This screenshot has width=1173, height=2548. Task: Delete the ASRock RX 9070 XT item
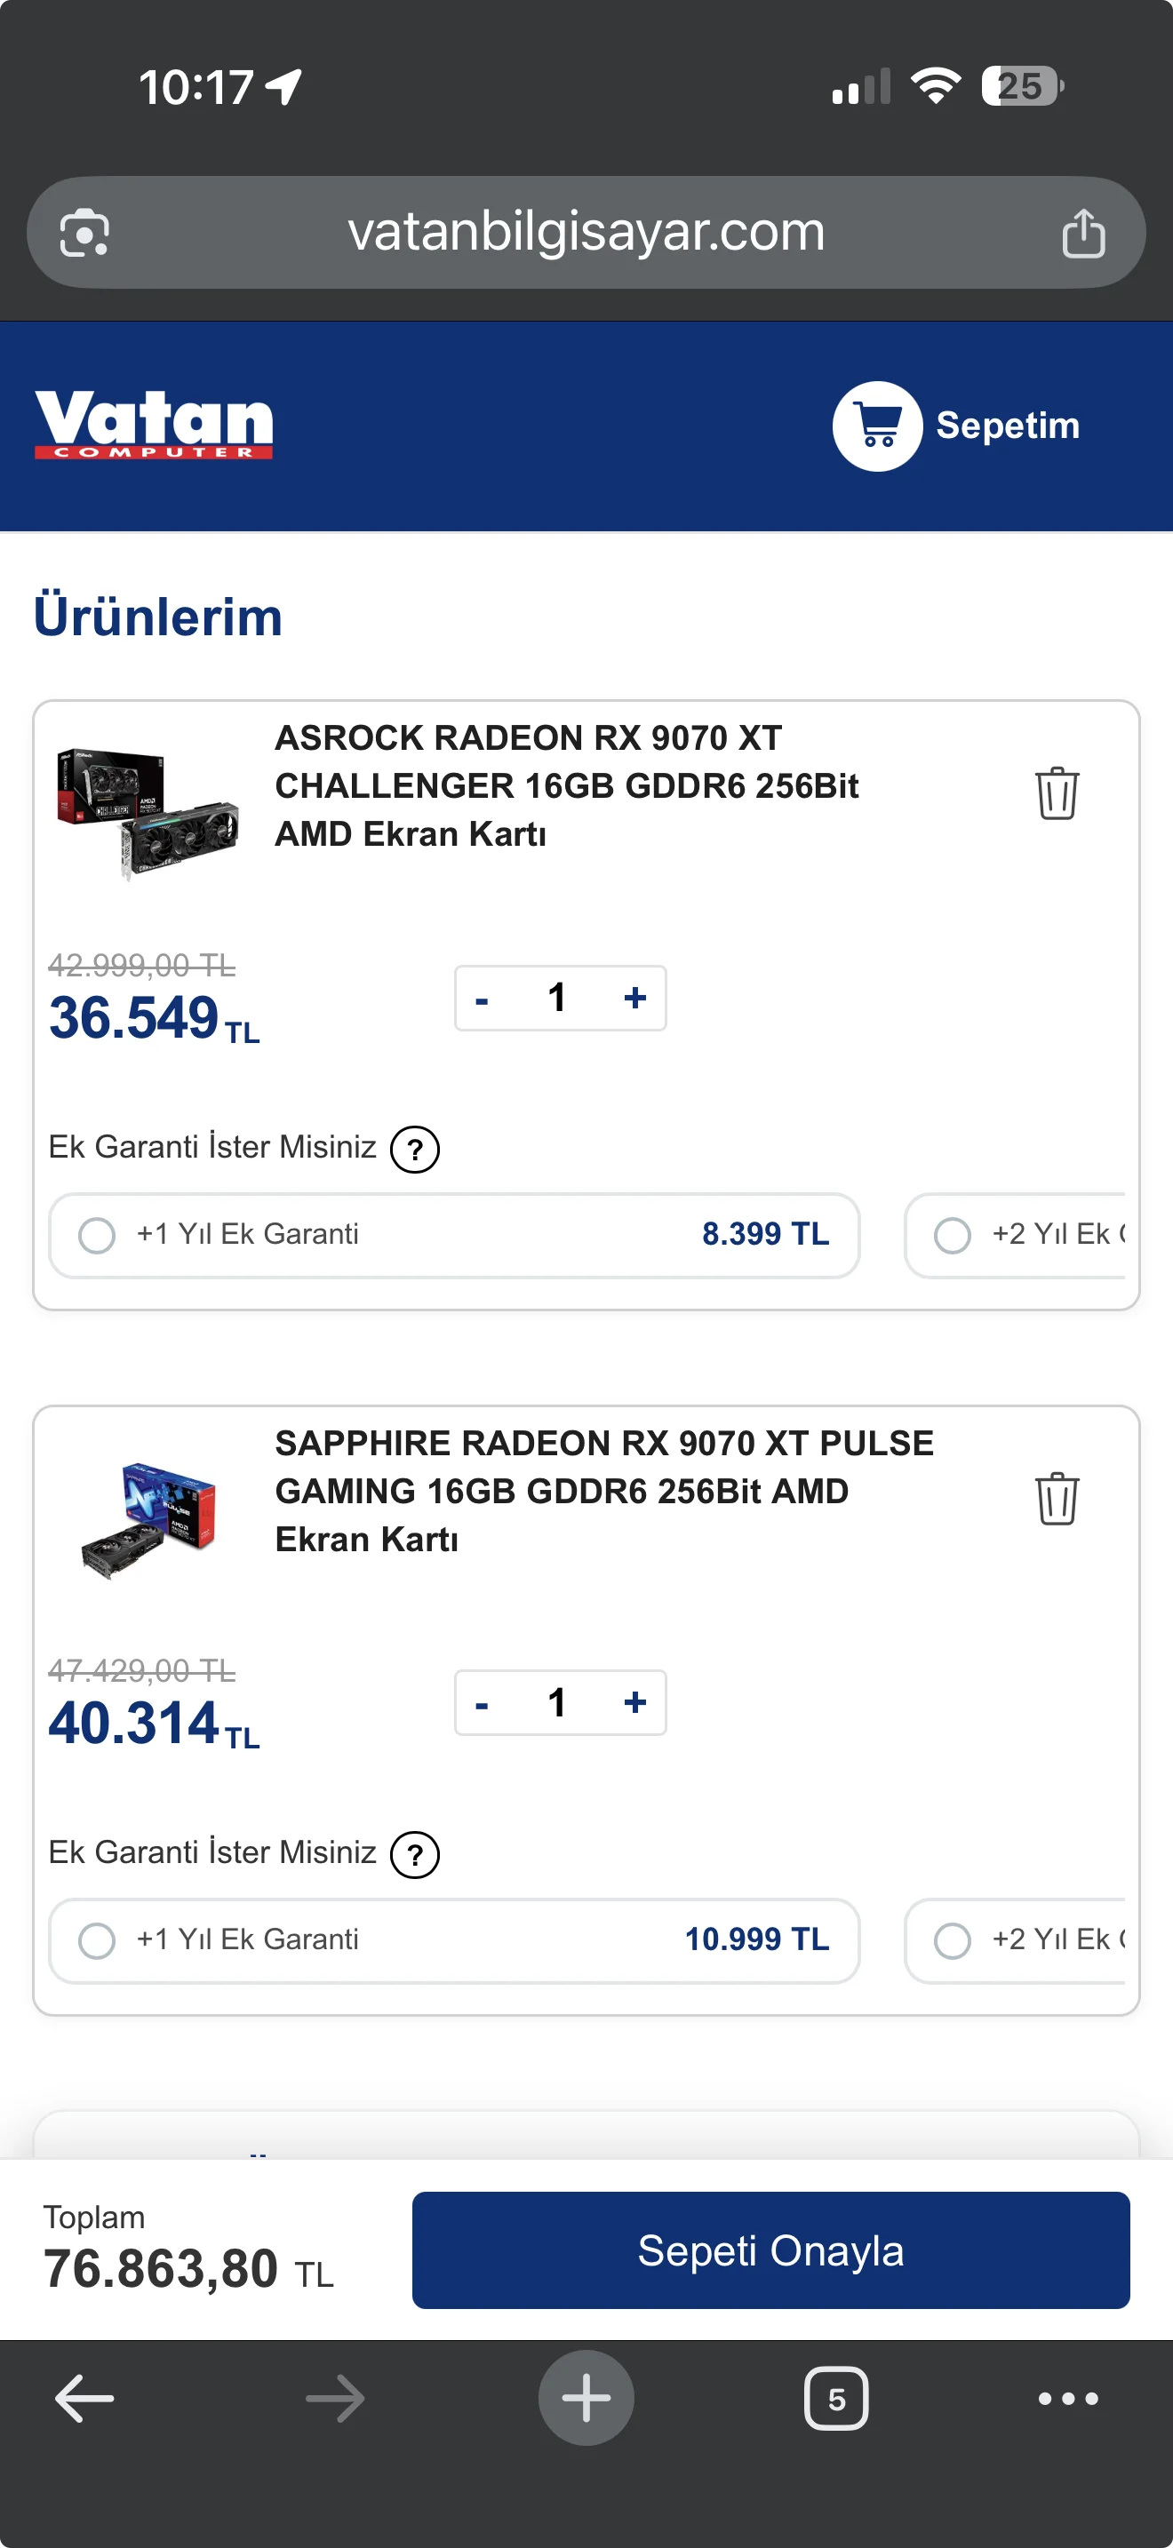point(1057,792)
